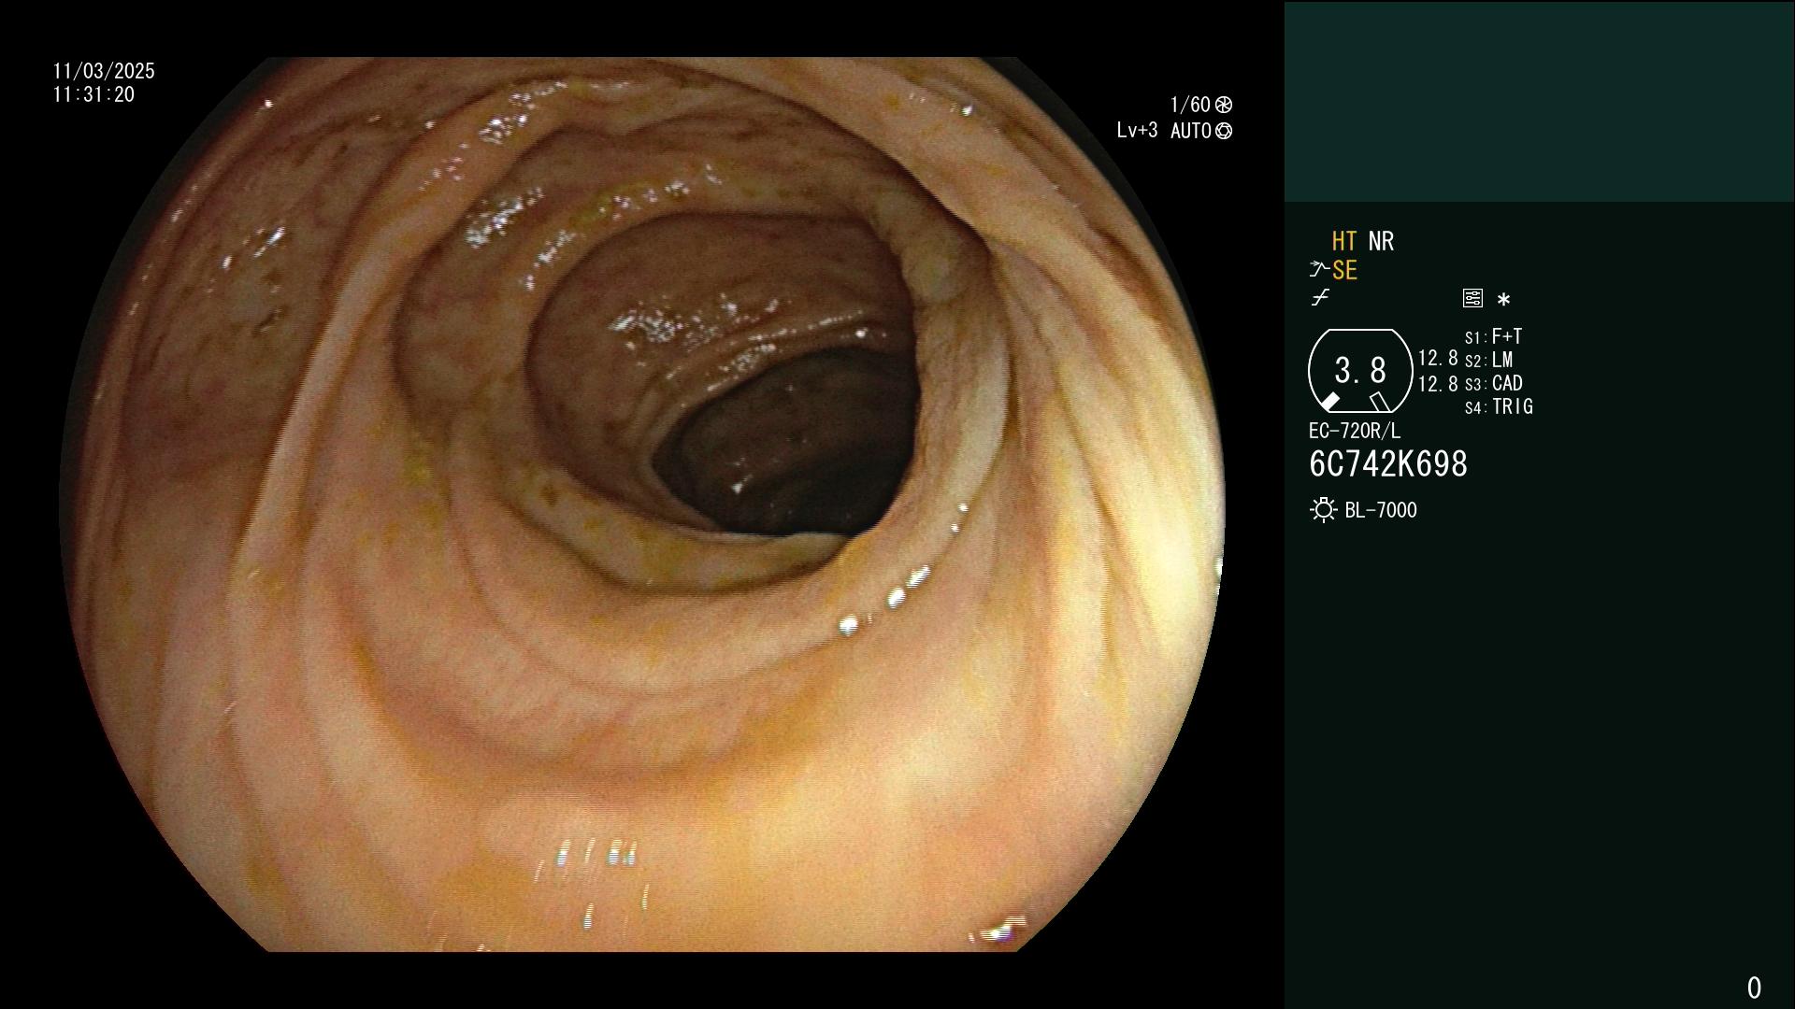Click the date 11/03/2025

click(104, 71)
